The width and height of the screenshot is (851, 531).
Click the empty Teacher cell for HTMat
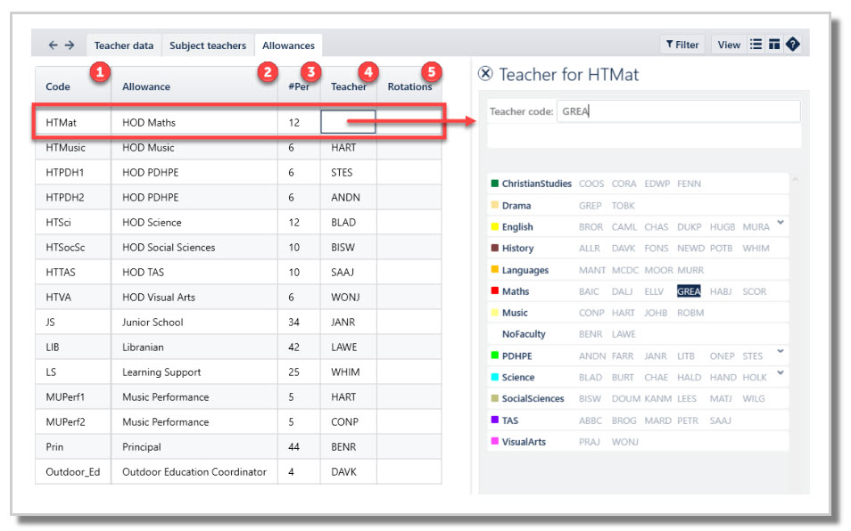[348, 122]
